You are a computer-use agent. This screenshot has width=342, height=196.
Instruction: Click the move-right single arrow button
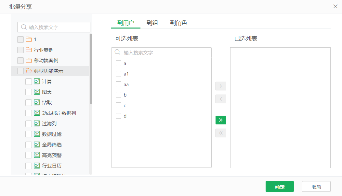(221, 86)
